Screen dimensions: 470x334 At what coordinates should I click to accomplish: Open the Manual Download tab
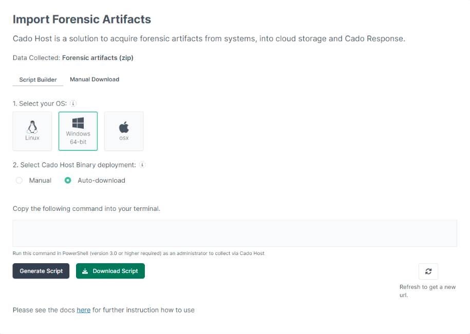[95, 80]
